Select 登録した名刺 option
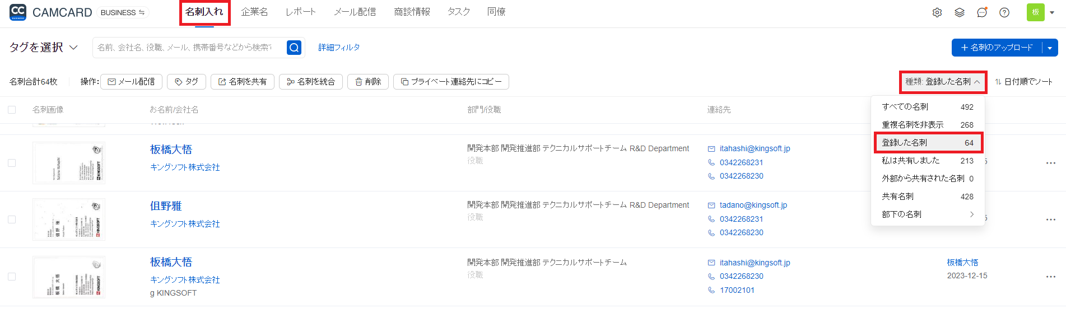The image size is (1066, 313). click(x=928, y=143)
